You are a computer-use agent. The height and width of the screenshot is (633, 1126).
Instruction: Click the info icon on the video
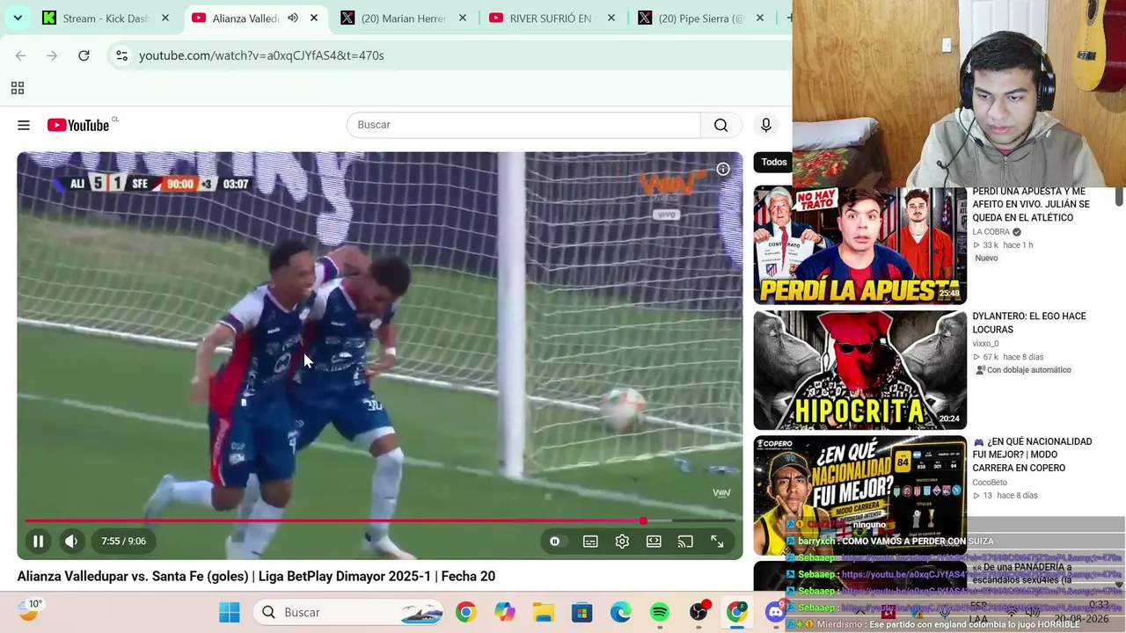point(723,169)
